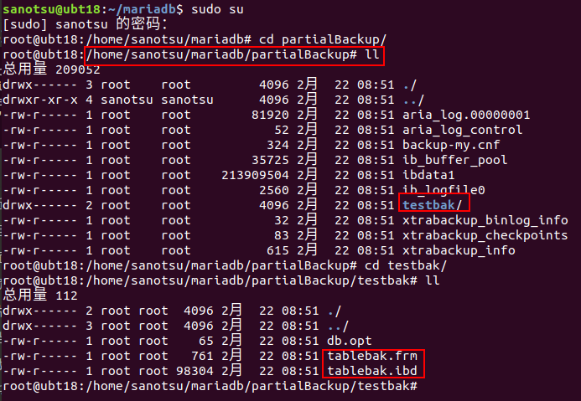The height and width of the screenshot is (401, 581).
Task: Click the xtrabackup_info file name
Action: pyautogui.click(x=459, y=250)
